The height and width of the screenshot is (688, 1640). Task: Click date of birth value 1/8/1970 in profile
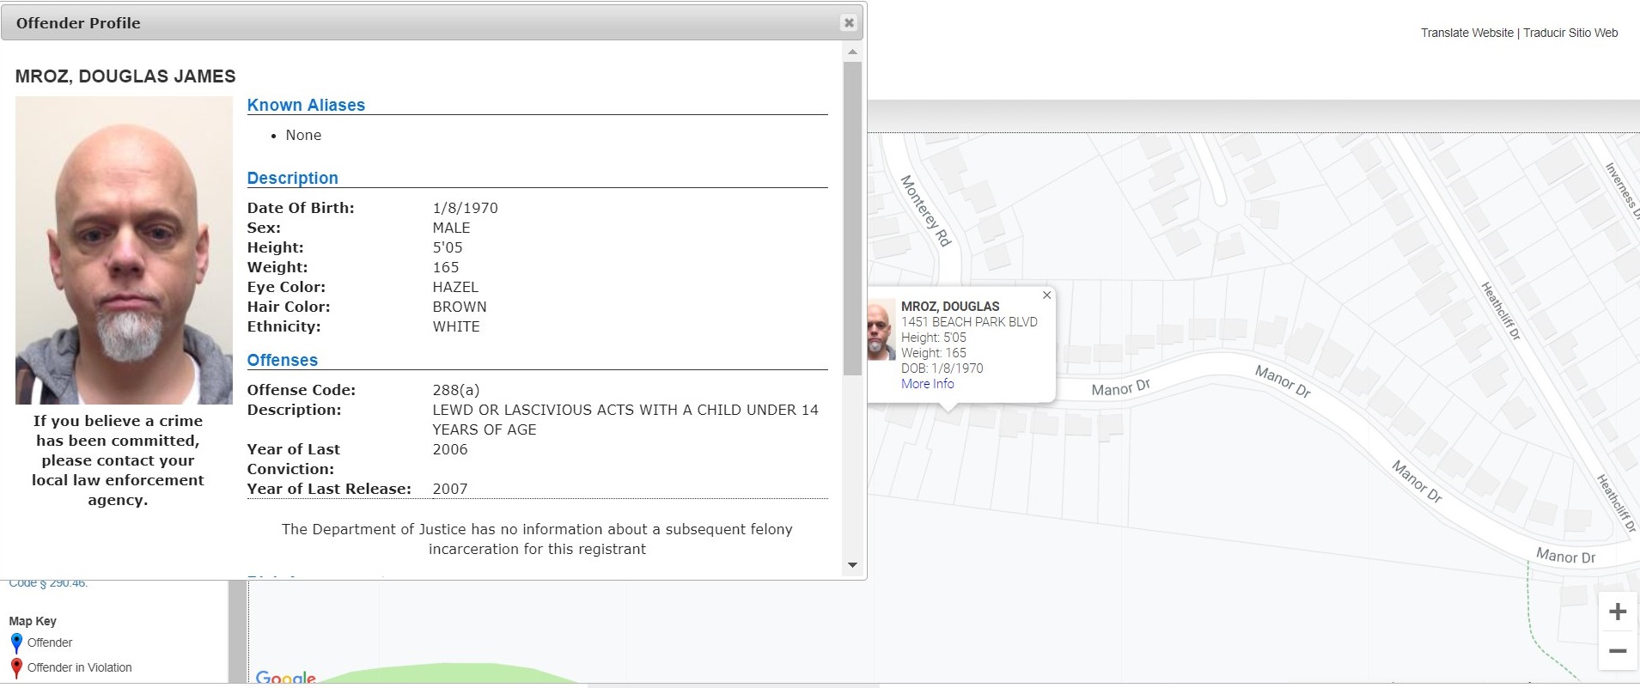point(465,208)
